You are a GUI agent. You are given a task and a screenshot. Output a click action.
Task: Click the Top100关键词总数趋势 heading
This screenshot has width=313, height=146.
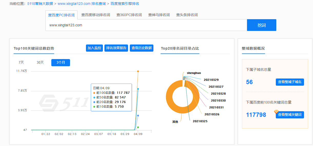[x=34, y=48]
